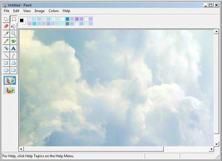
Task: Click the black foreground color box
Action: click(22, 20)
